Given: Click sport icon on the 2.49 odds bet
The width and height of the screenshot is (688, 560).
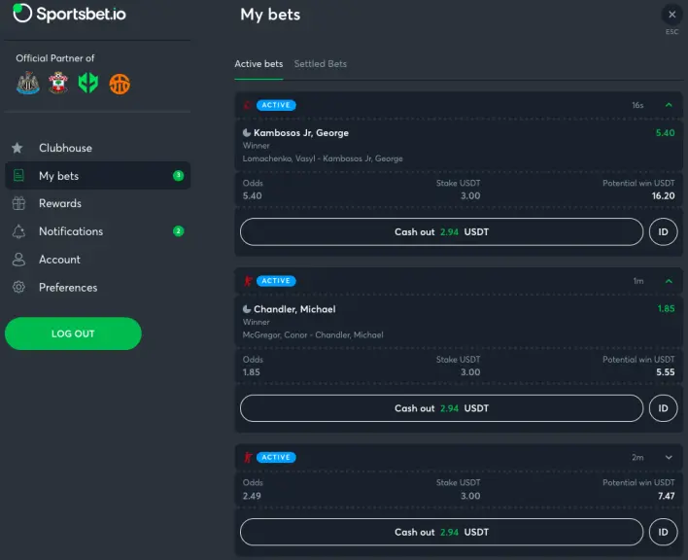Looking at the screenshot, I should [x=248, y=457].
